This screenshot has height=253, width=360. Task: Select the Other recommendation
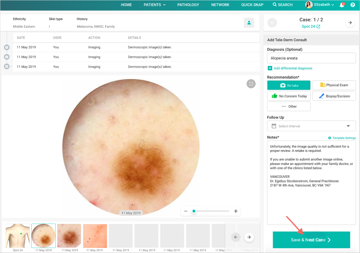pos(289,106)
